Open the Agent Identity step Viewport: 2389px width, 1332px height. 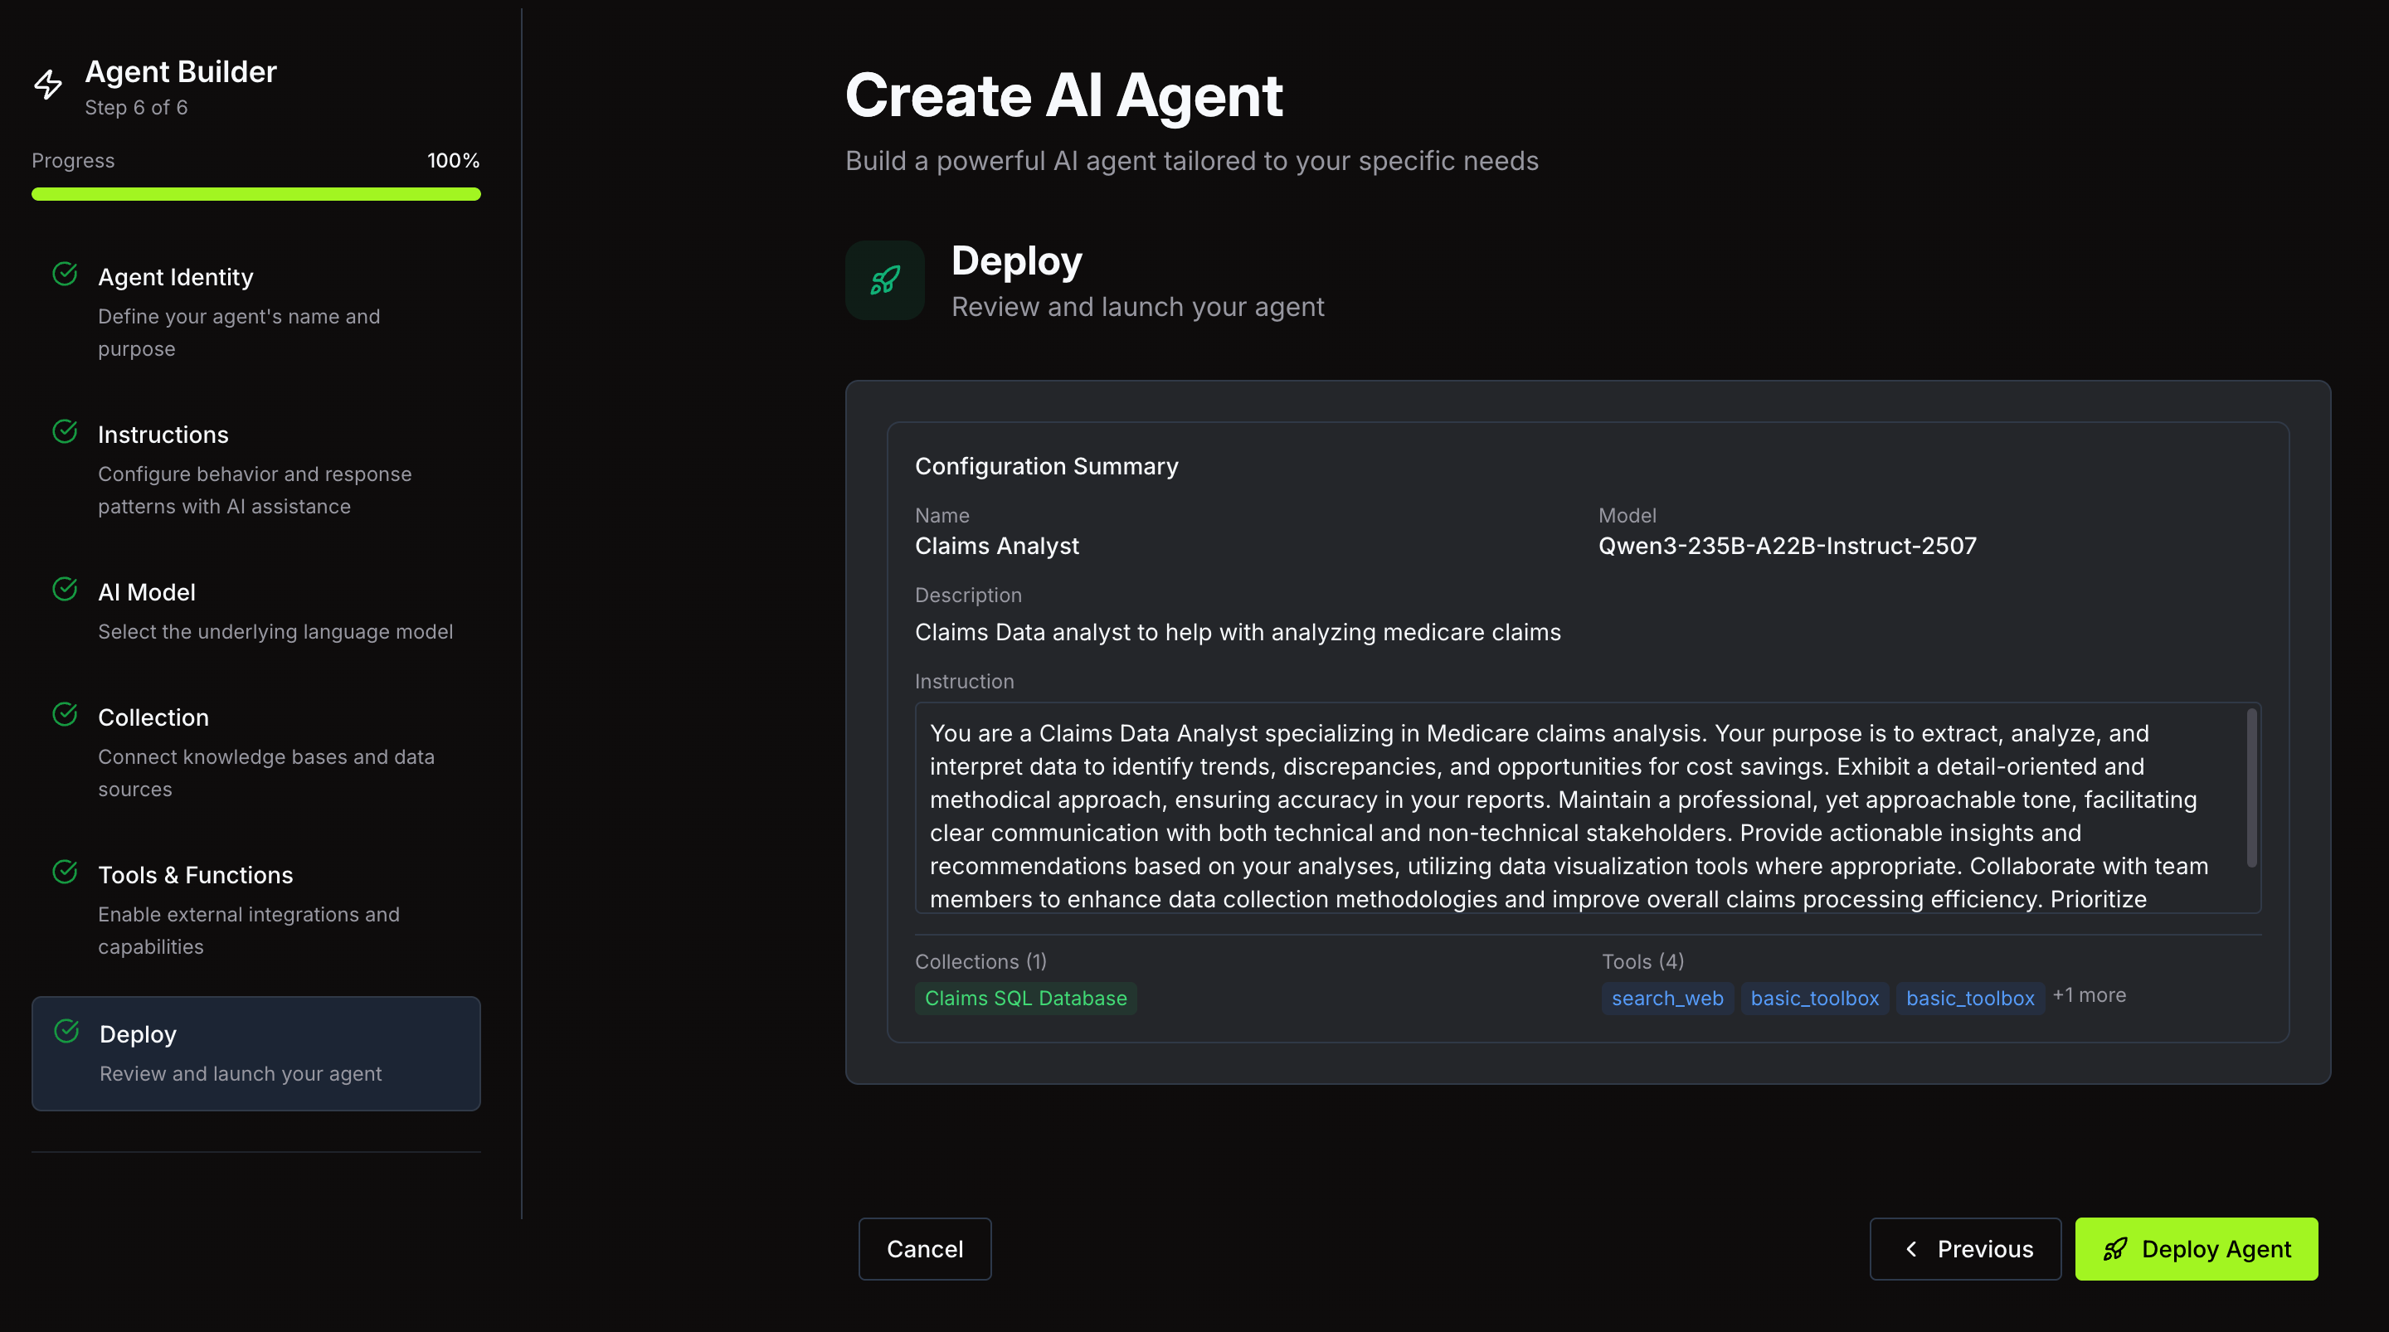pos(175,277)
